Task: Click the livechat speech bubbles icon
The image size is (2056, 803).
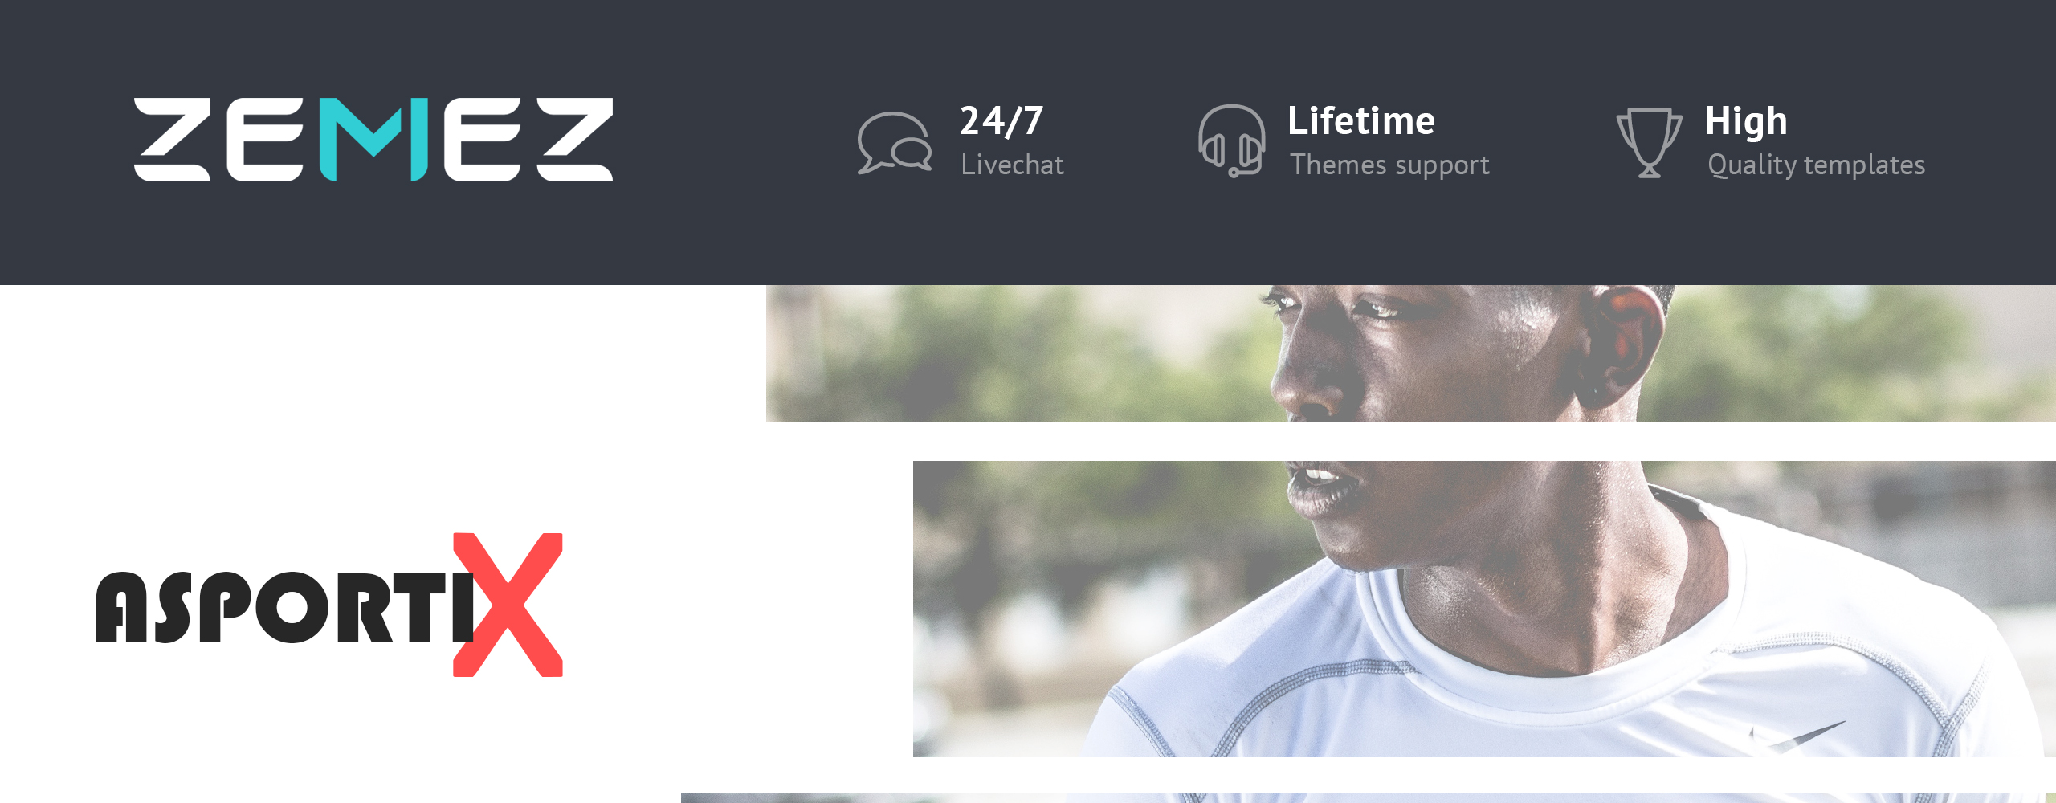Action: coord(895,143)
